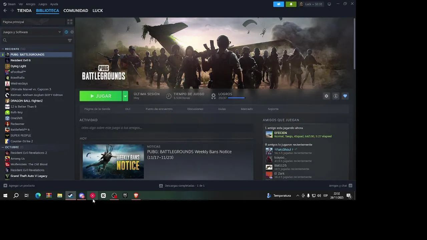The width and height of the screenshot is (427, 240).
Task: Open the Ayuda menu
Action: tap(54, 4)
